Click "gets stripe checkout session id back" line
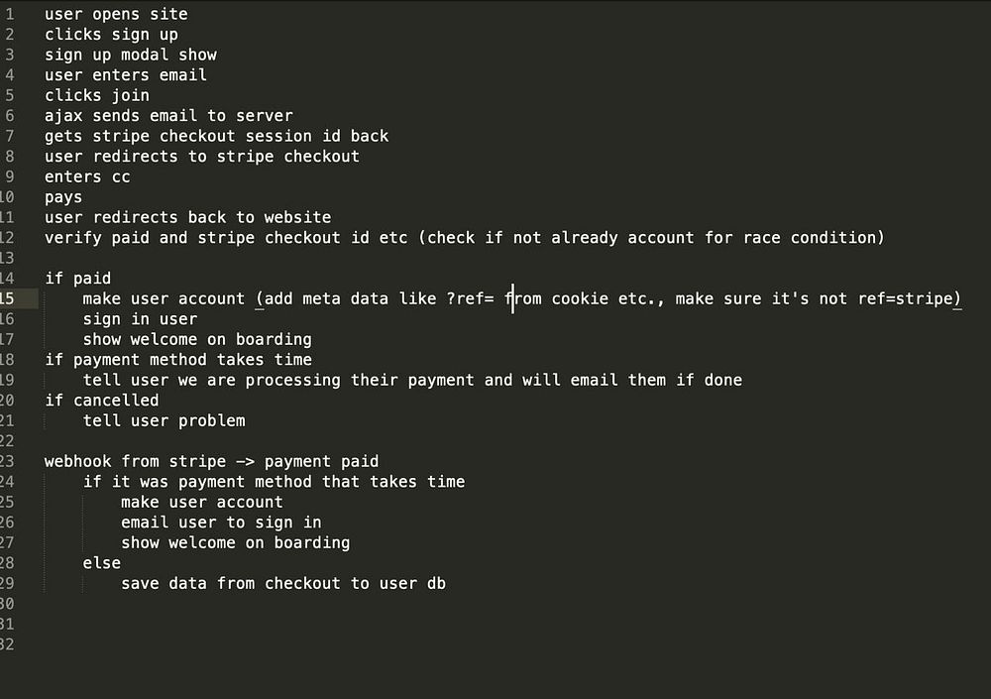Viewport: 991px width, 699px height. (x=216, y=136)
